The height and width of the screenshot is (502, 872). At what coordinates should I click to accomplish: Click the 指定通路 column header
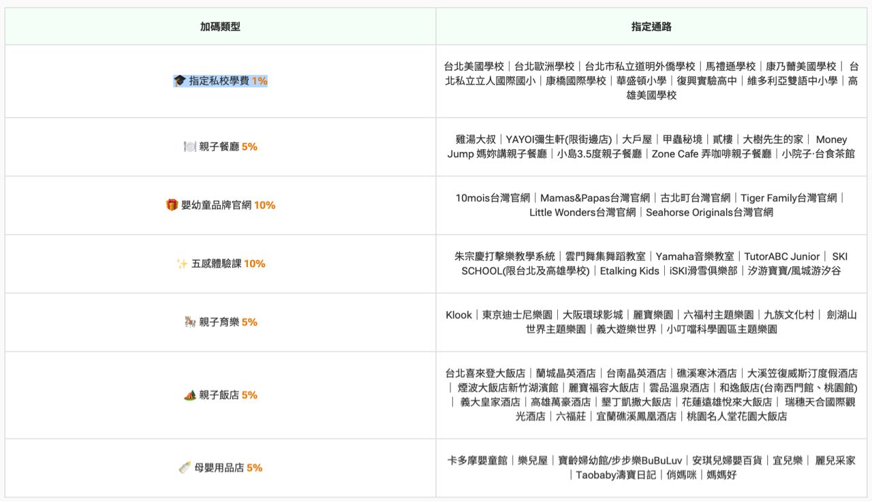tap(651, 27)
